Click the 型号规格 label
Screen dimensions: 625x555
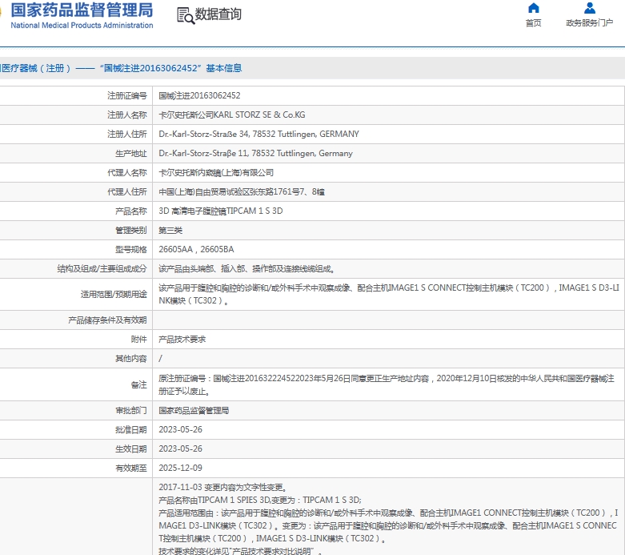coord(130,249)
